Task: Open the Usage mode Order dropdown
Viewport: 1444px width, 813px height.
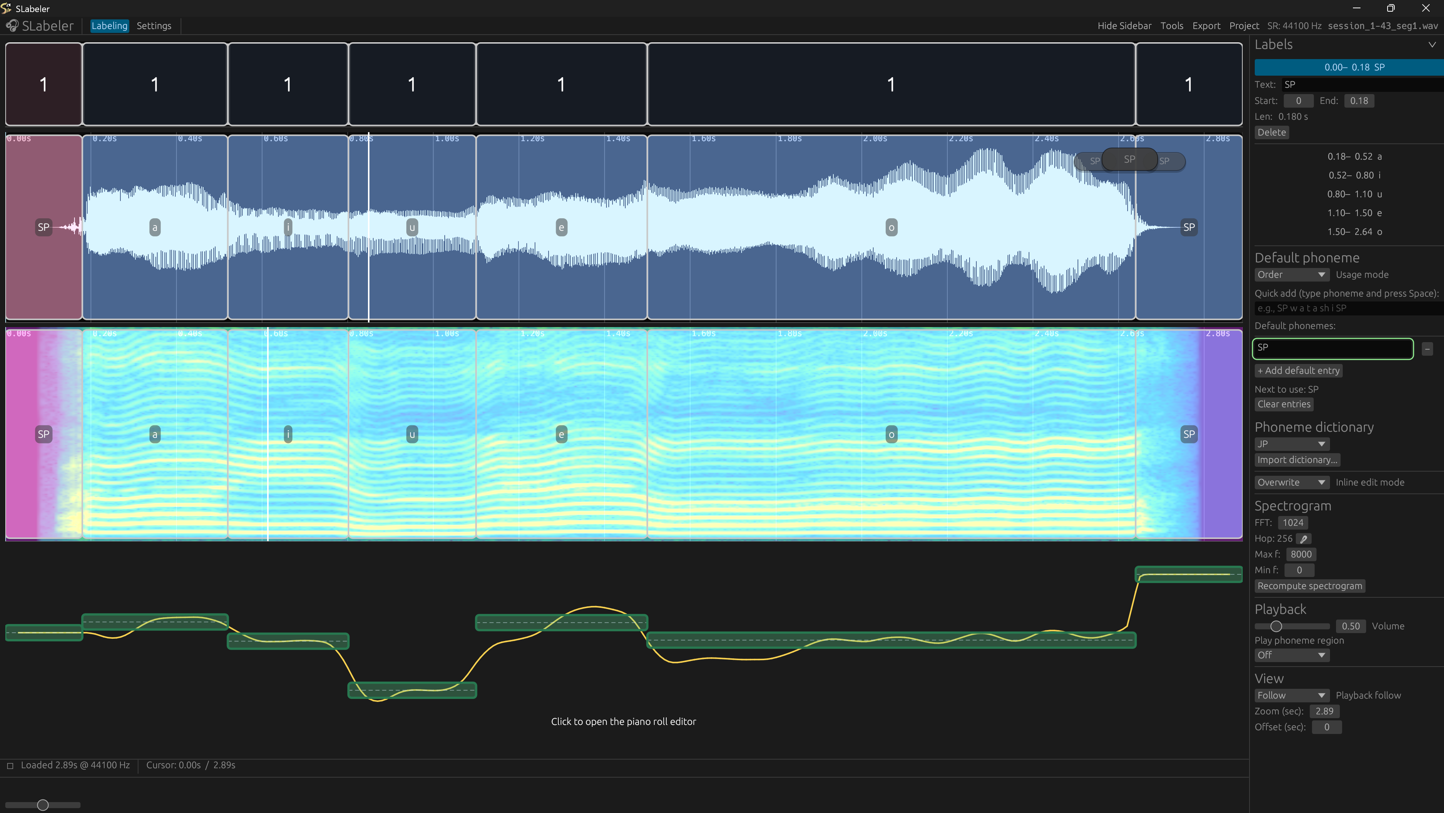Action: pos(1291,275)
